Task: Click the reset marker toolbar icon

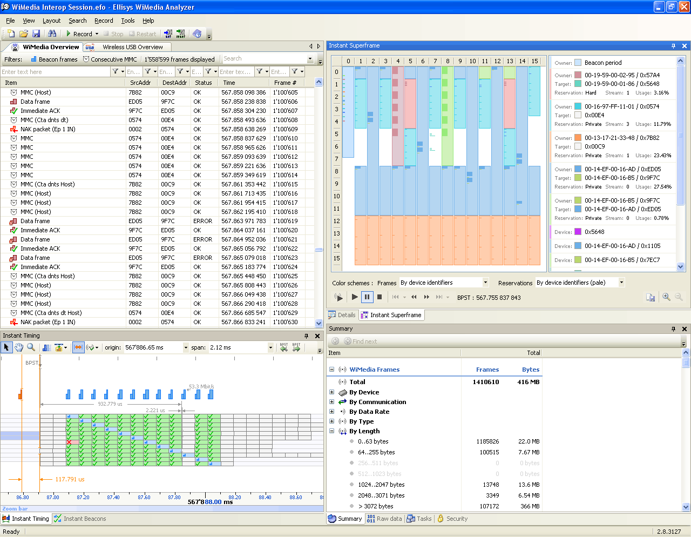Action: point(181,33)
